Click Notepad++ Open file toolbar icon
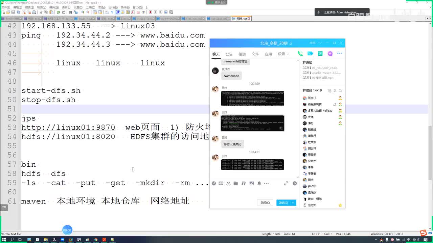433x243 pixels. (8, 12)
